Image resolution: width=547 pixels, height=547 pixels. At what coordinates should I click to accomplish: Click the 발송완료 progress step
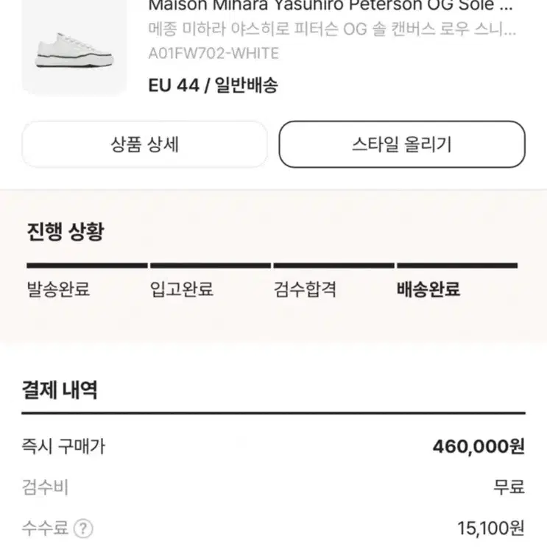coord(58,289)
